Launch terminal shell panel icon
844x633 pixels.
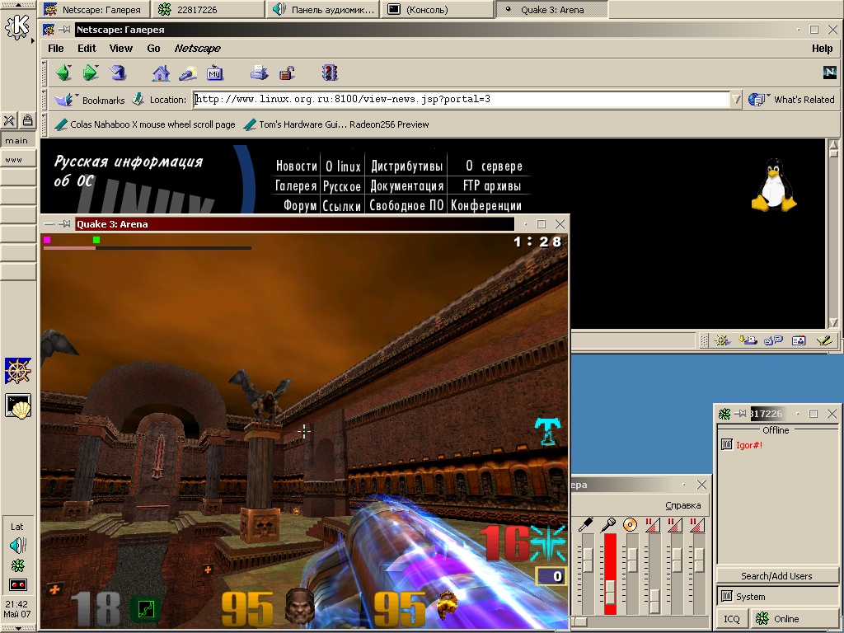click(x=18, y=406)
